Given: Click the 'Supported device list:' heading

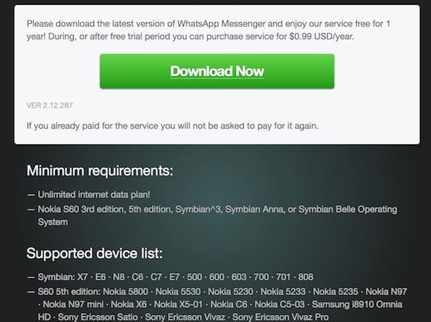Looking at the screenshot, I should 95,253.
